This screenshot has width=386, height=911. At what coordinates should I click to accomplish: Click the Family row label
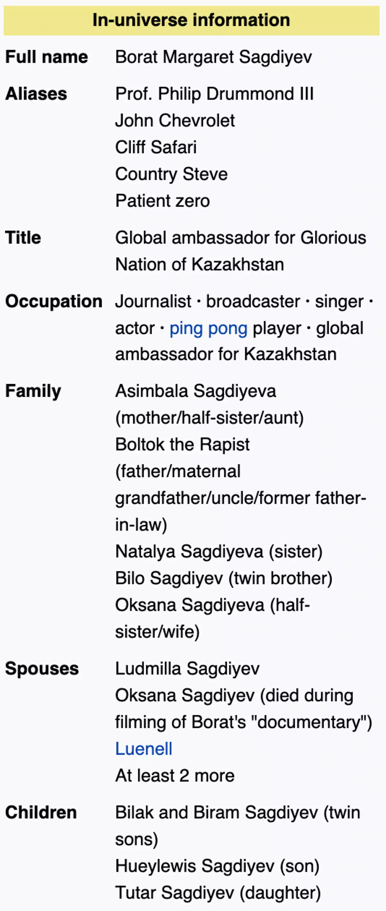(x=33, y=391)
